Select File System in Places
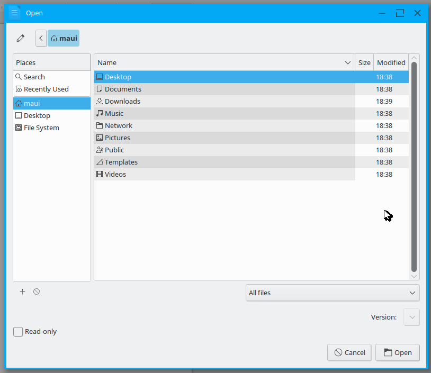Image resolution: width=431 pixels, height=373 pixels. point(52,128)
